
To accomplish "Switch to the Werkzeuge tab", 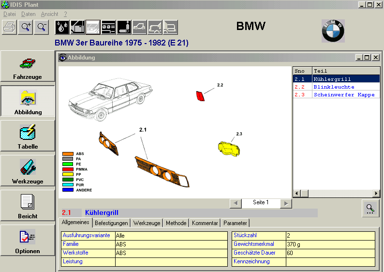I will (147, 223).
